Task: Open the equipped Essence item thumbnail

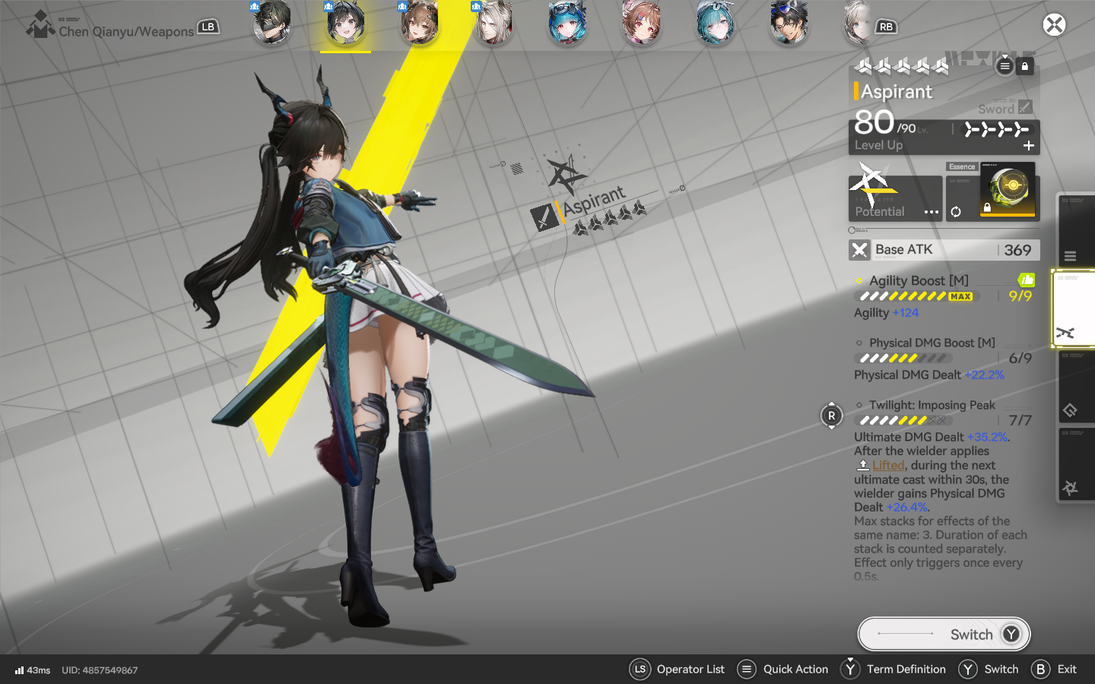Action: tap(1008, 189)
